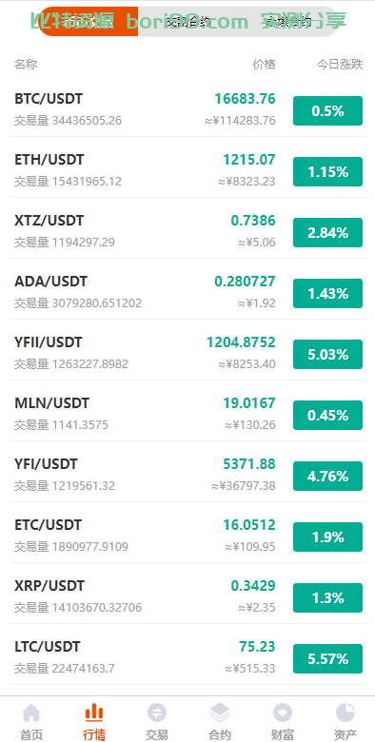This screenshot has height=742, width=375.
Task: Switch to the rightmost gray top tab
Action: point(287,21)
